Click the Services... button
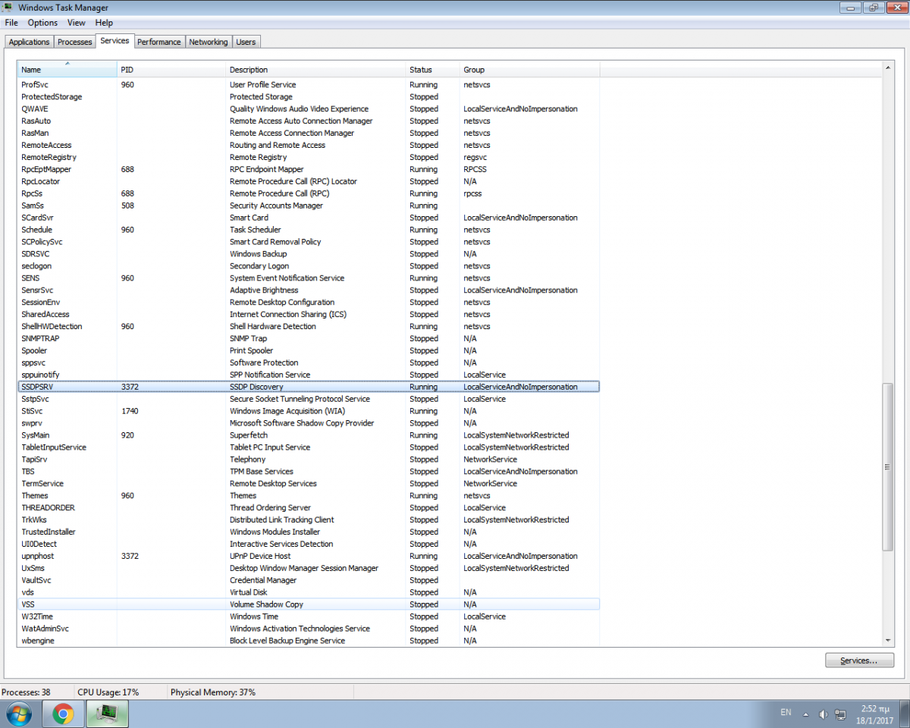This screenshot has width=910, height=728. (x=859, y=661)
